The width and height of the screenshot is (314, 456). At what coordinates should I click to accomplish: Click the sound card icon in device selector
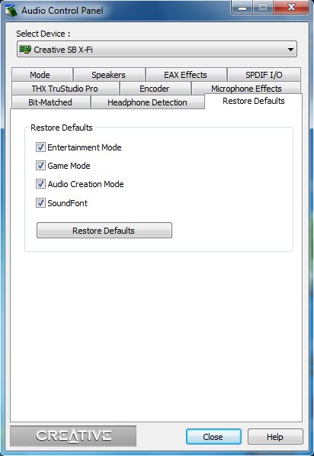25,50
